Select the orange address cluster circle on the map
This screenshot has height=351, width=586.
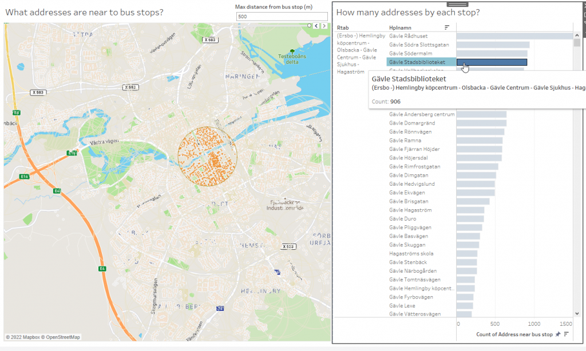click(x=208, y=154)
